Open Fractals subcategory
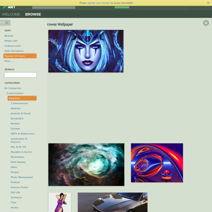 click(15, 129)
